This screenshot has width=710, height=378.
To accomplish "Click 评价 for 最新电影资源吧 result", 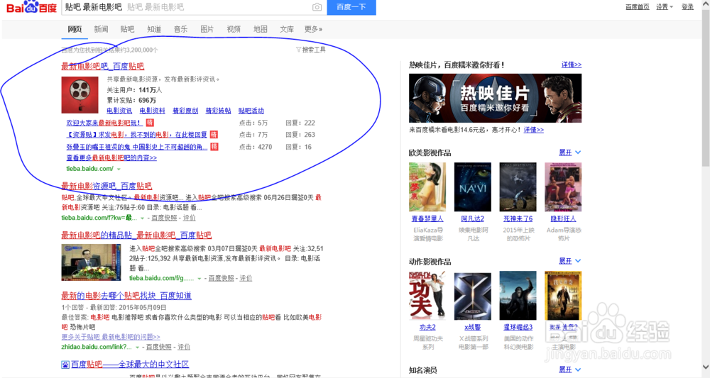I will [x=190, y=218].
